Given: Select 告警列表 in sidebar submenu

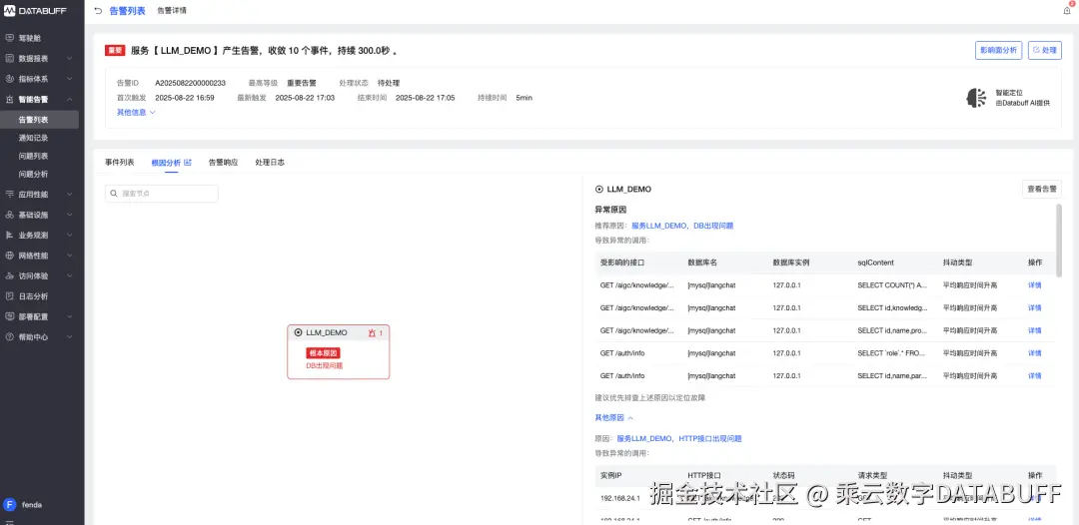Looking at the screenshot, I should point(39,120).
